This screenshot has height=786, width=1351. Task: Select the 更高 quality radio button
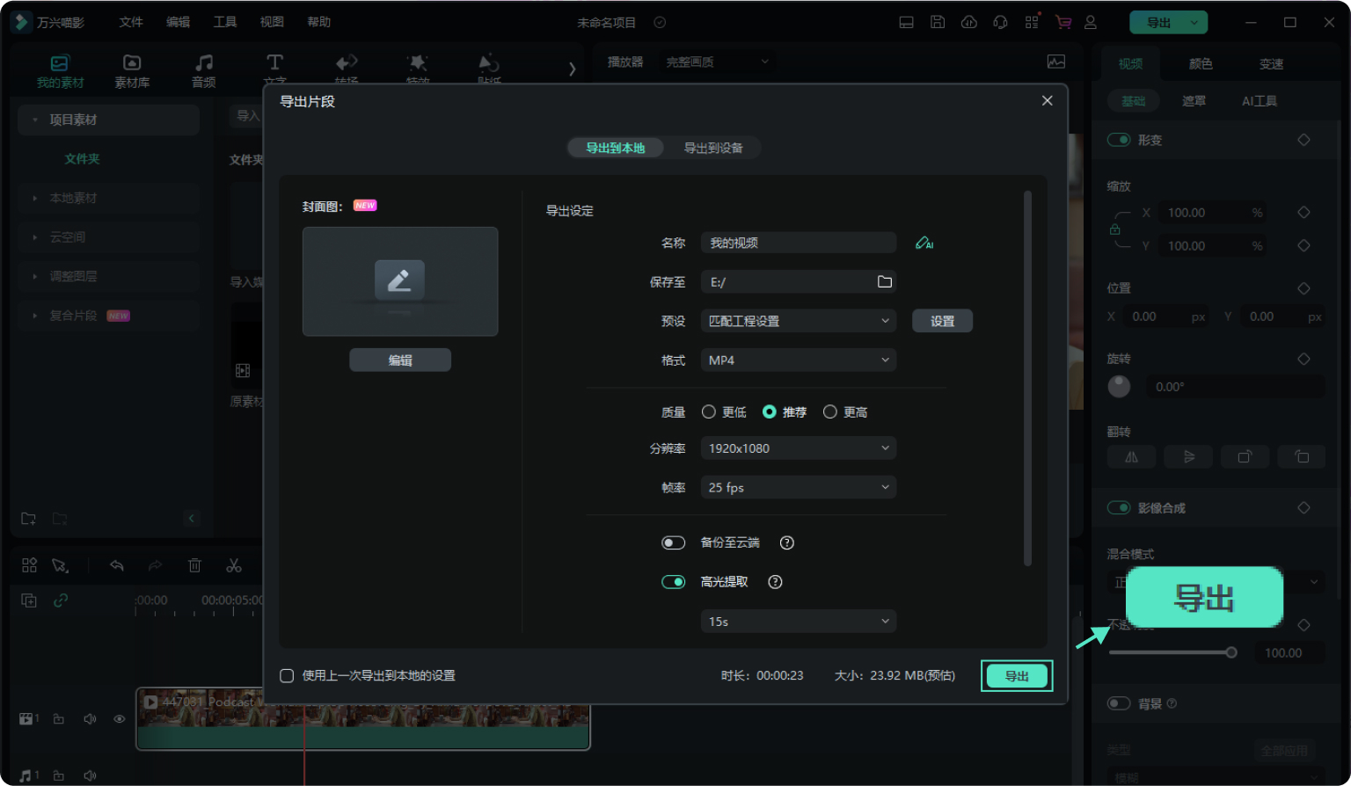829,412
